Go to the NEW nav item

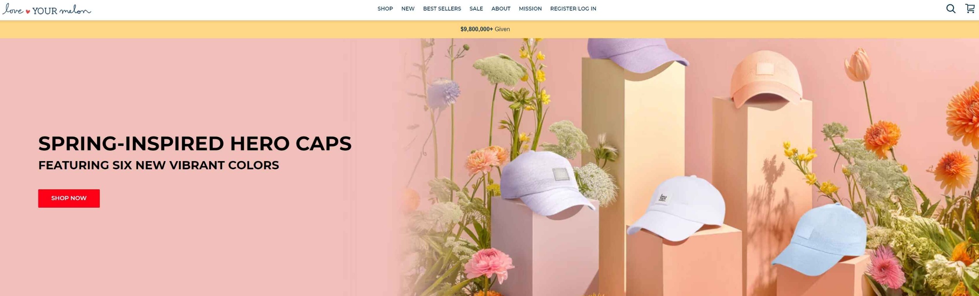408,9
